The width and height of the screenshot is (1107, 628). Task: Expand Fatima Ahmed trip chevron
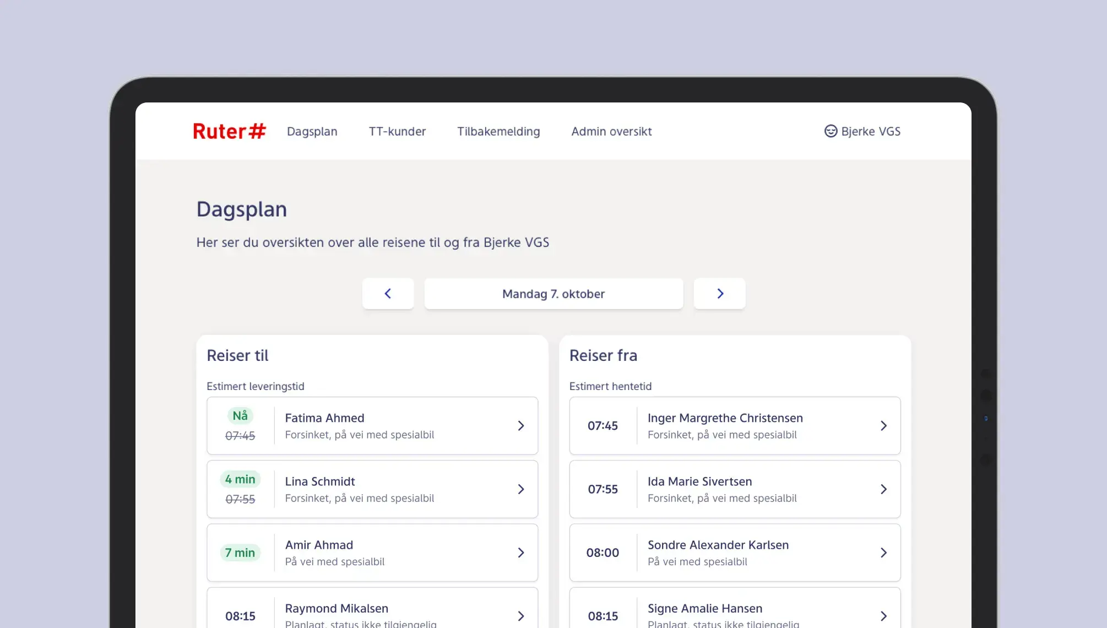pos(520,426)
